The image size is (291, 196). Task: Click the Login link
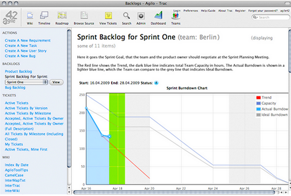[x=177, y=11]
